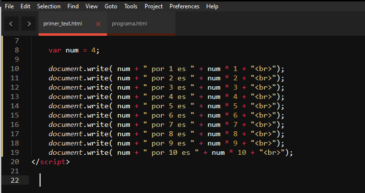Open the Preferences menu
Screen dimensions: 365x193
pyautogui.click(x=184, y=6)
